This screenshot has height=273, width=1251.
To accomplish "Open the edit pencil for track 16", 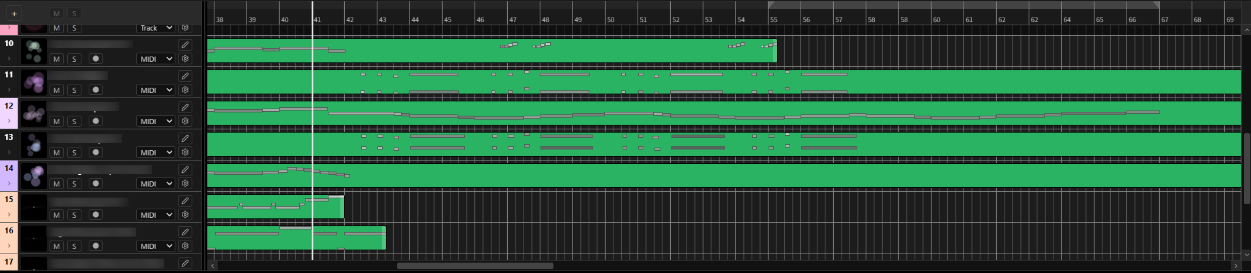I will click(x=185, y=232).
